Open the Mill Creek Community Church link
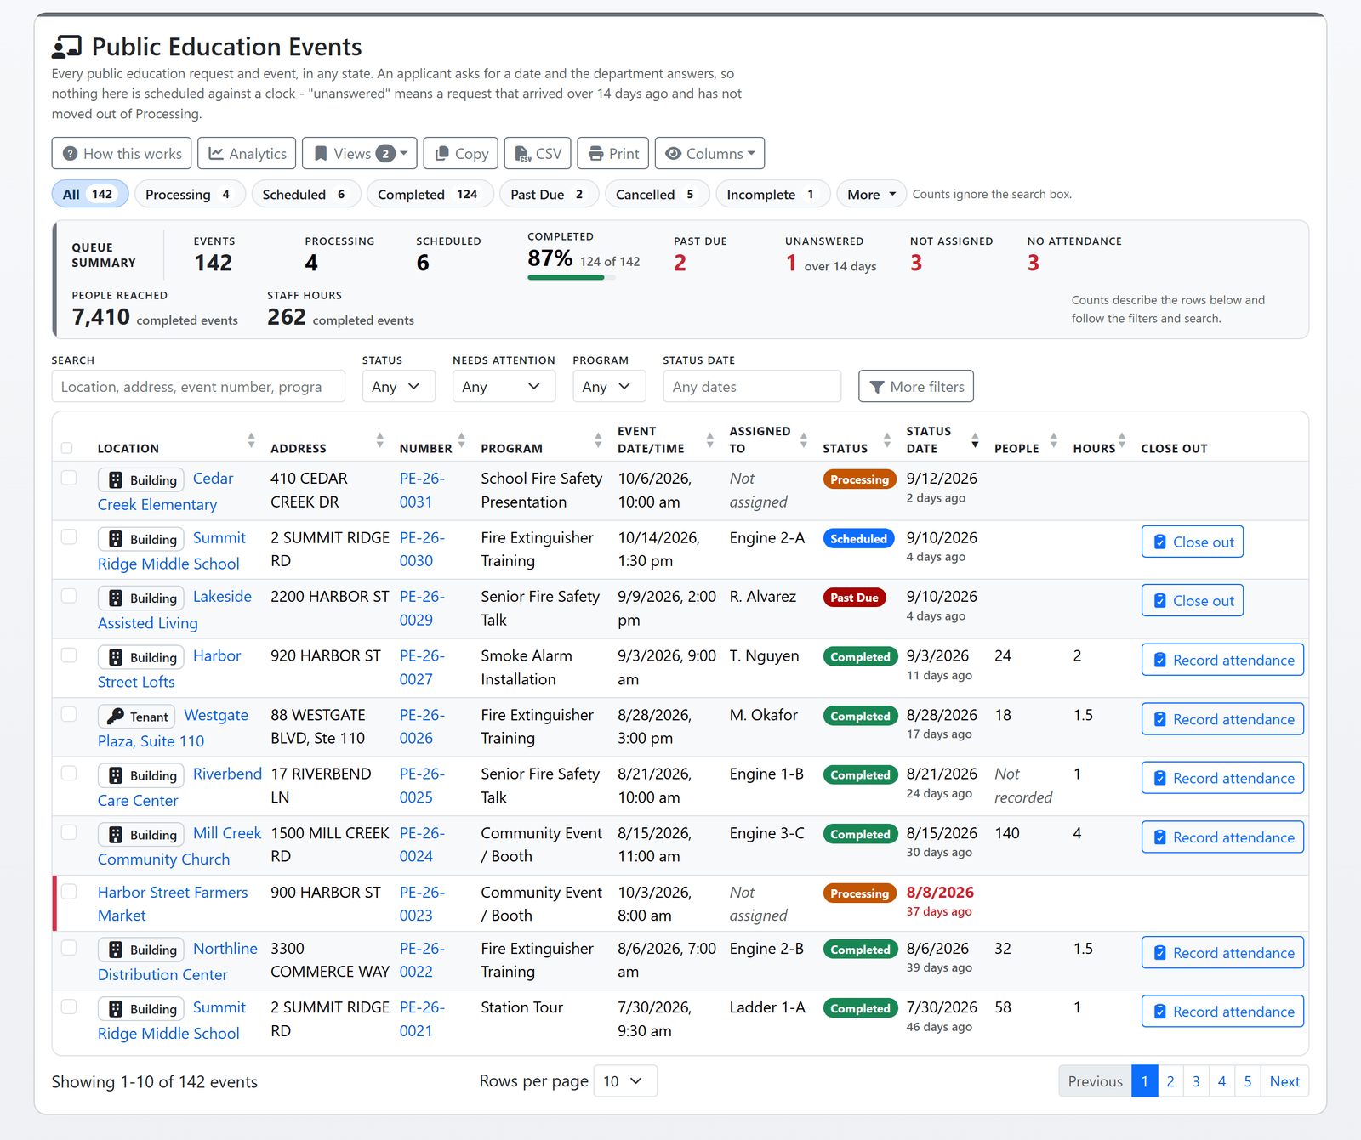Viewport: 1361px width, 1140px height. click(179, 846)
